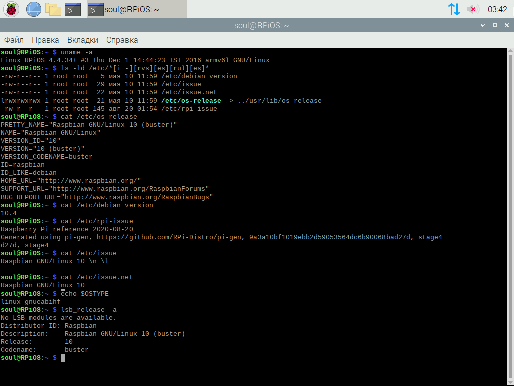Show the clock reading 03:42
Viewport: 514px width, 386px height.
pyautogui.click(x=497, y=9)
